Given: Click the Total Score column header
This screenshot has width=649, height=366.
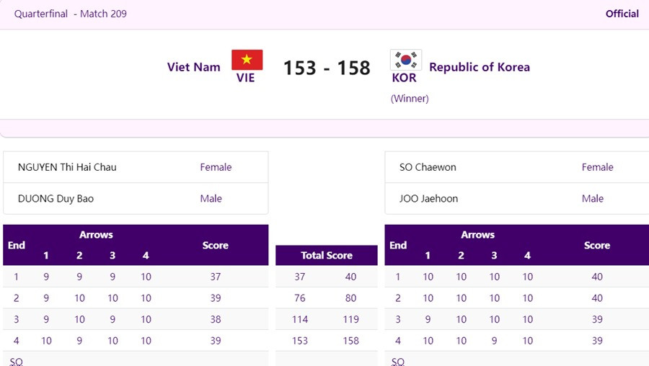Looking at the screenshot, I should (327, 256).
